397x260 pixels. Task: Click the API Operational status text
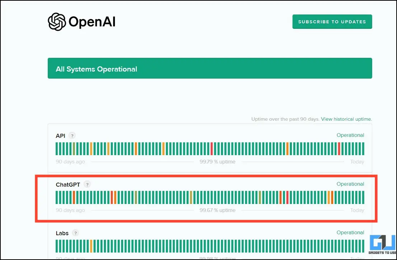tap(350, 135)
